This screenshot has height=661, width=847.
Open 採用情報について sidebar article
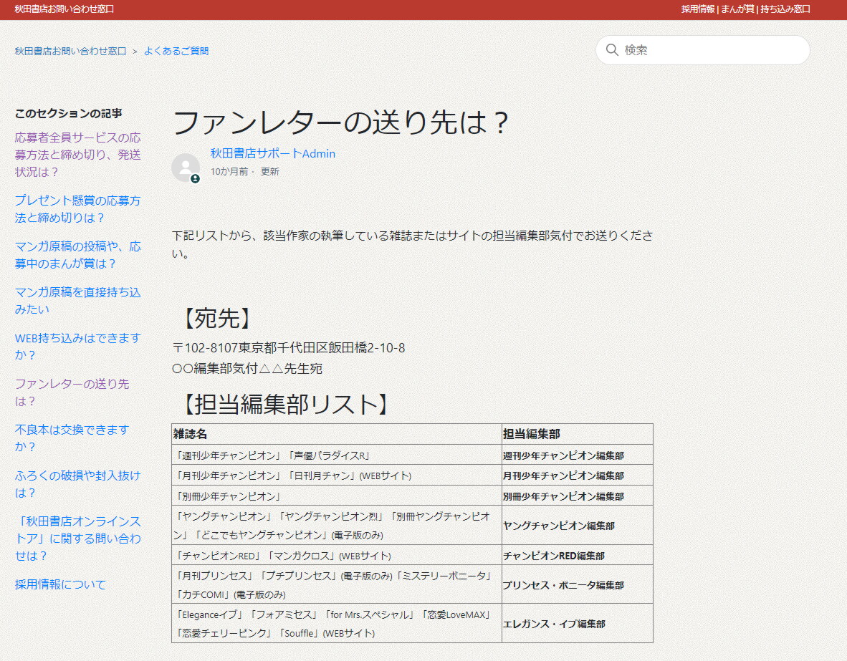(x=60, y=584)
